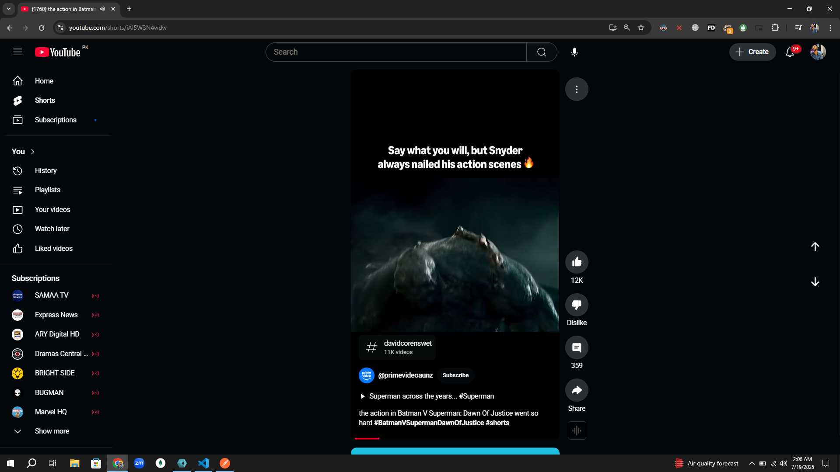Share this Short

coord(577,390)
